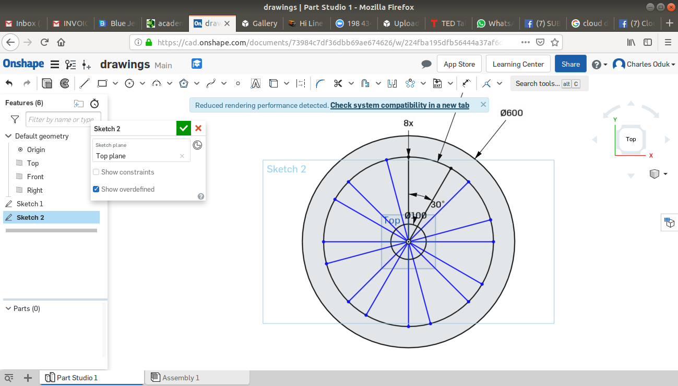The width and height of the screenshot is (678, 386).
Task: Click the Filter by name input field
Action: tap(63, 120)
